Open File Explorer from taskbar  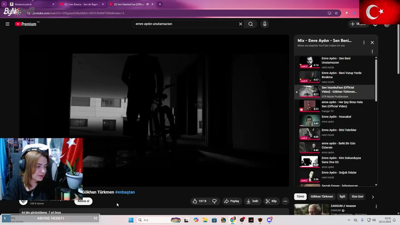205,220
